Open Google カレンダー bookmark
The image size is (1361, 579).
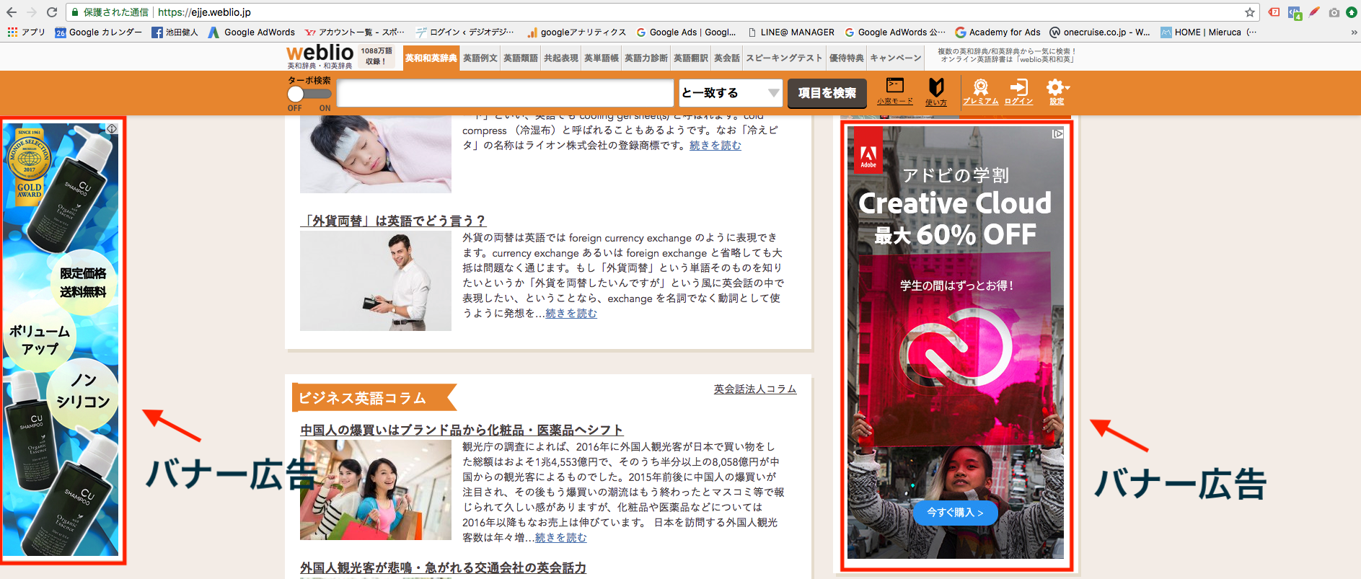(99, 32)
